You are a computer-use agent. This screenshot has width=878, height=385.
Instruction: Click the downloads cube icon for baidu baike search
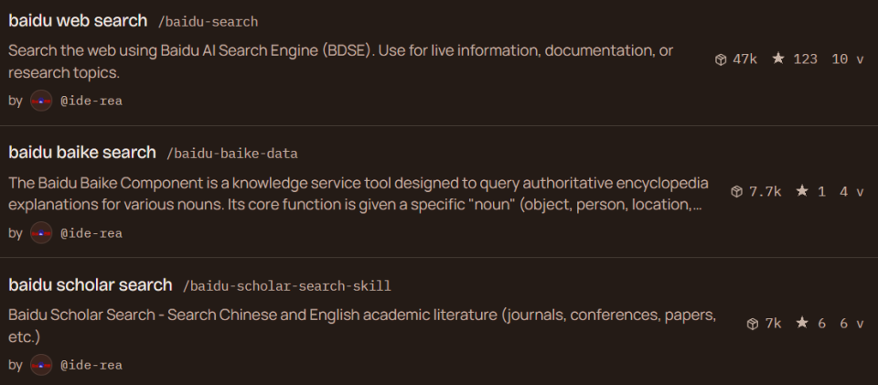pos(737,191)
